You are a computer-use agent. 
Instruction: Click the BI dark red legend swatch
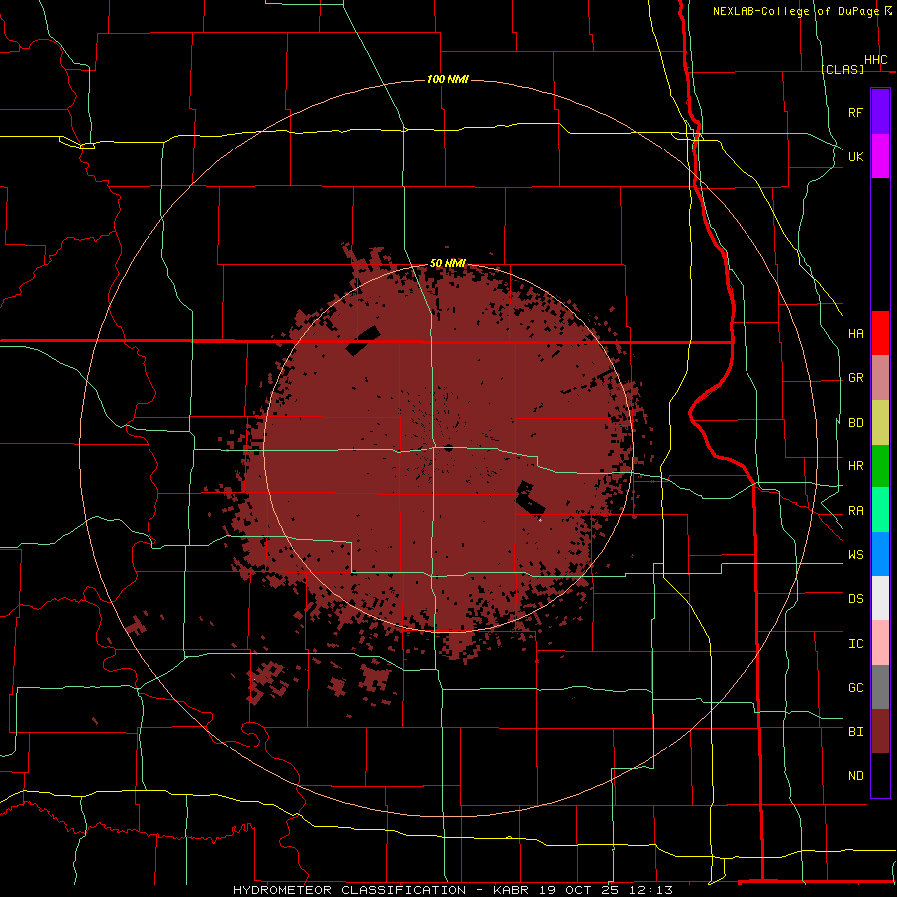pyautogui.click(x=880, y=732)
